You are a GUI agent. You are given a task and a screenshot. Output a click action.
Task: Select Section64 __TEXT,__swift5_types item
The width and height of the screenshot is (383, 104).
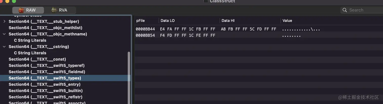pos(45,78)
